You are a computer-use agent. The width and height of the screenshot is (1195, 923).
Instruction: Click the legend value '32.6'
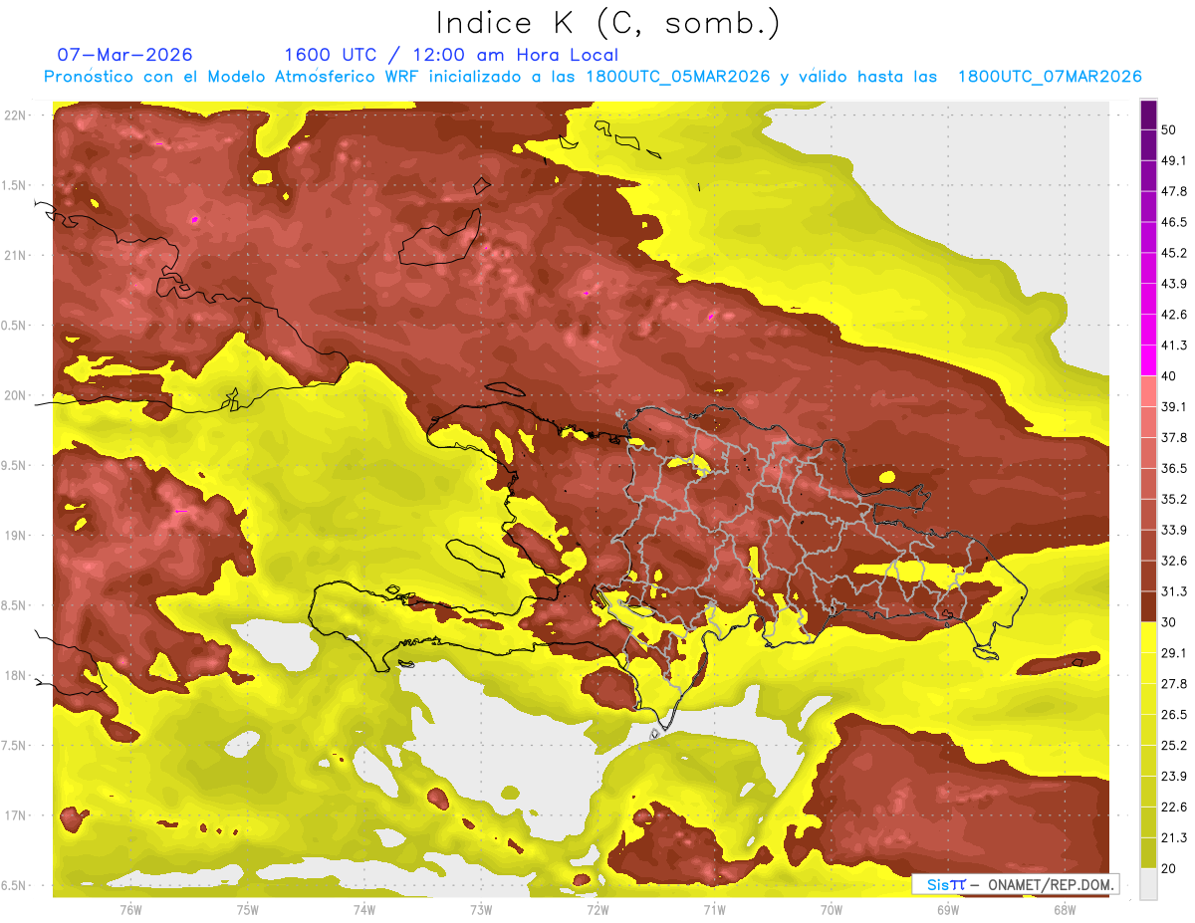point(1174,561)
